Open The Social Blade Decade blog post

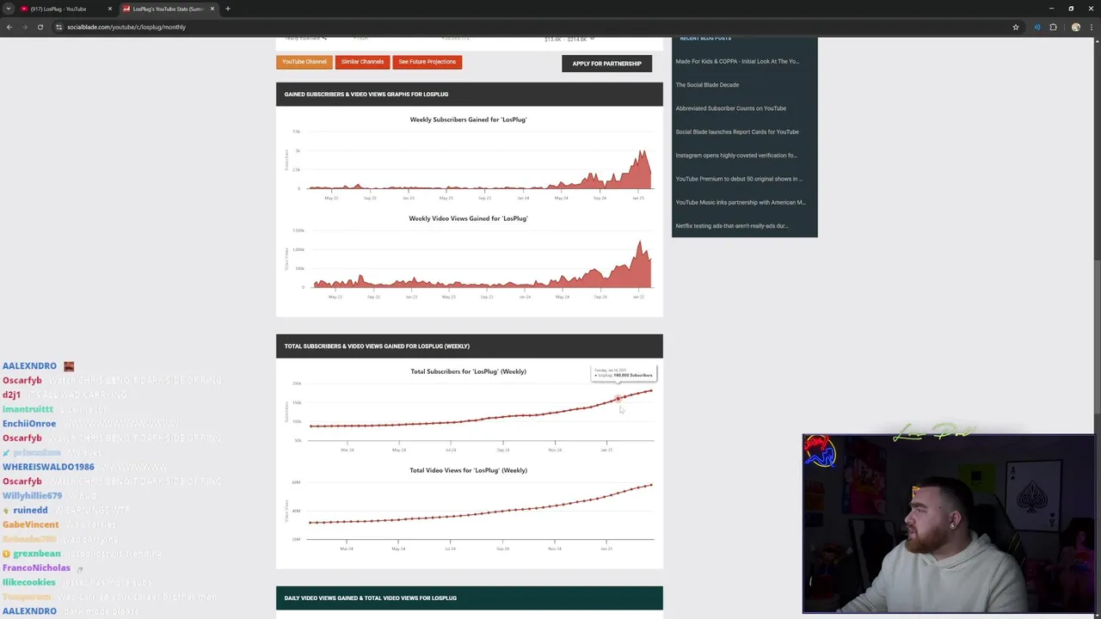click(707, 85)
